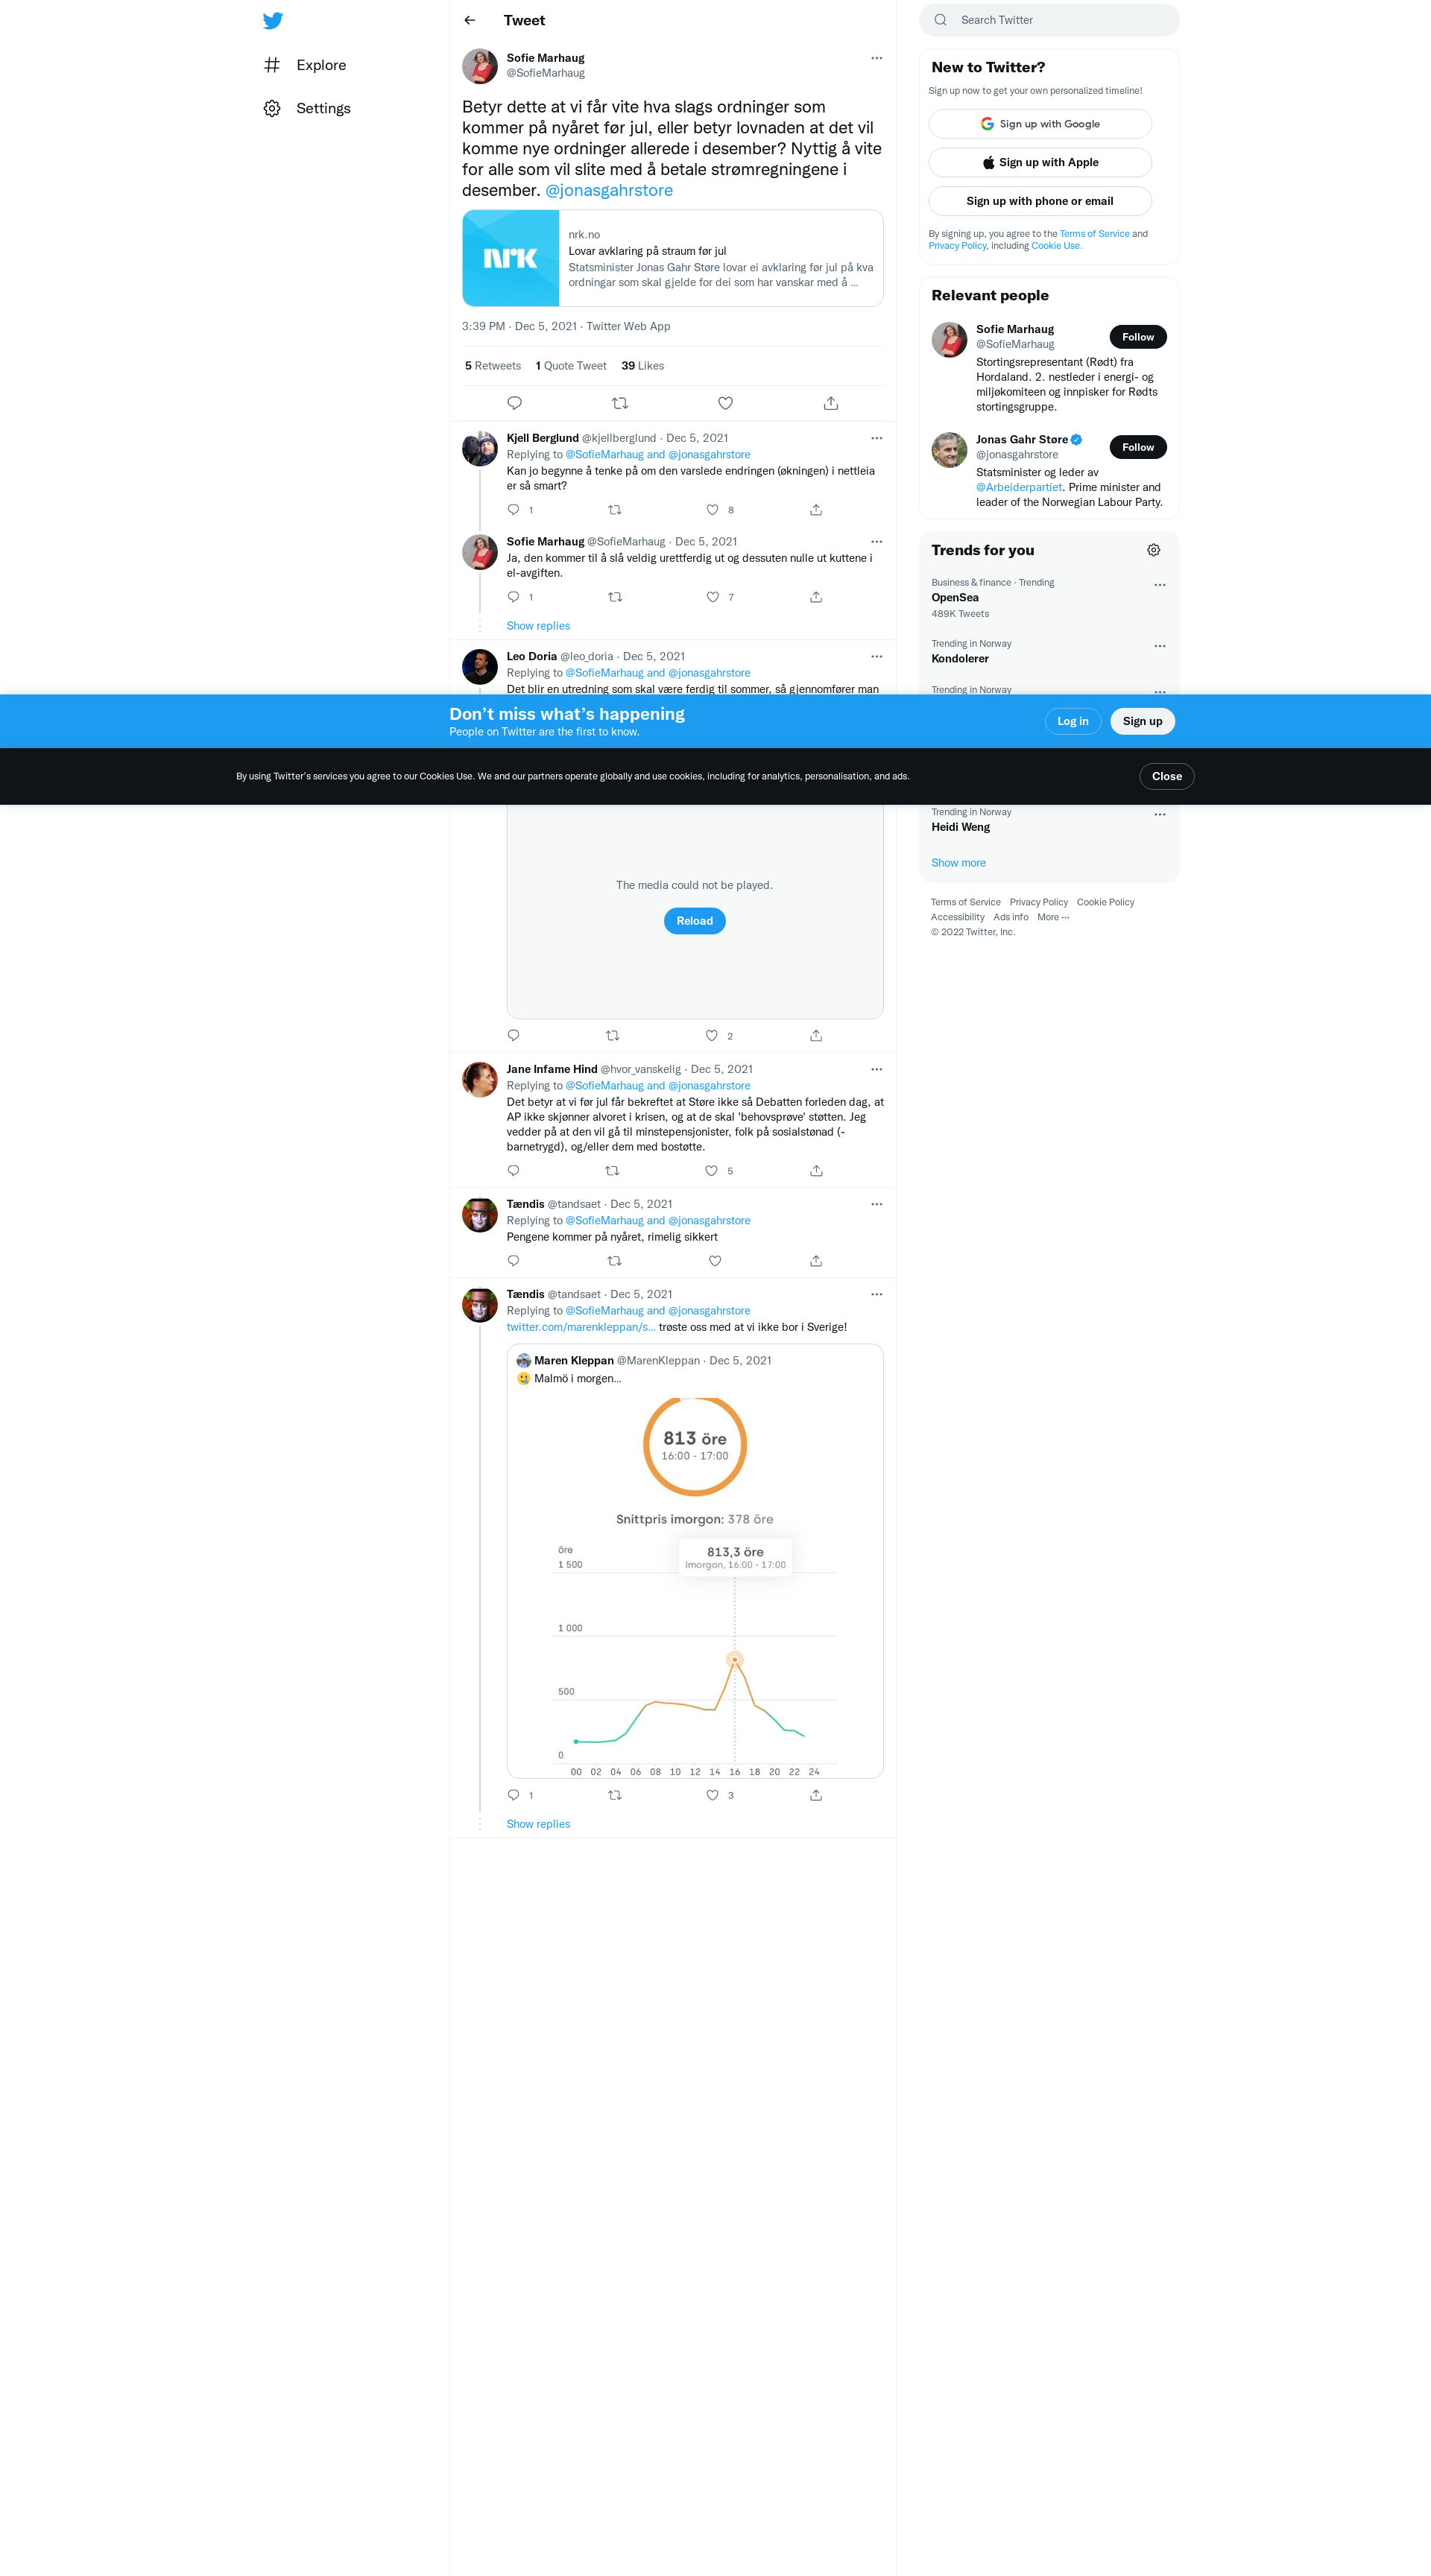
Task: Retweet Sofie Marhaug's reply about el-avgiften
Action: pos(615,597)
